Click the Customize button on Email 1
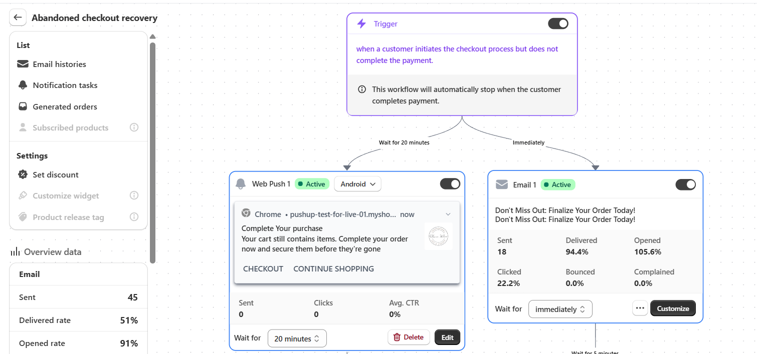Screen dimensions: 757x354 click(673, 308)
